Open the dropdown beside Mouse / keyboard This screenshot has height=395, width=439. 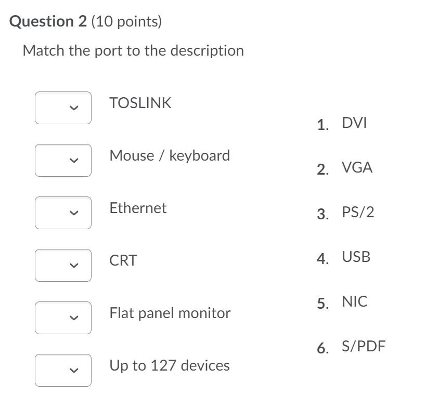tap(62, 160)
